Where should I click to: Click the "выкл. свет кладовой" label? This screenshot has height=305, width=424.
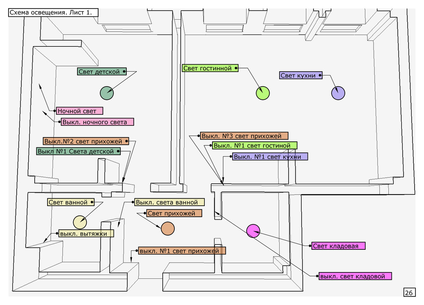point(355,276)
